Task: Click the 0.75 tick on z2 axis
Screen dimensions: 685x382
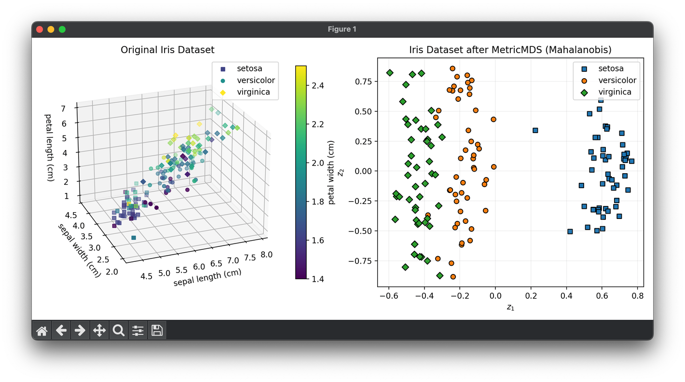Action: click(x=364, y=82)
